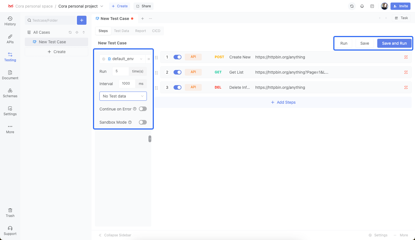Open the Trash
Screen dimensions: 415x240
10,213
